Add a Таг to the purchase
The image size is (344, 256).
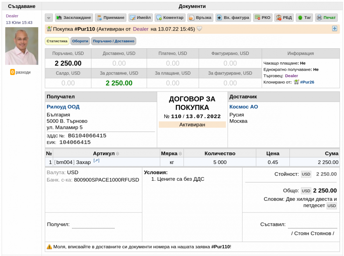coord(304,17)
